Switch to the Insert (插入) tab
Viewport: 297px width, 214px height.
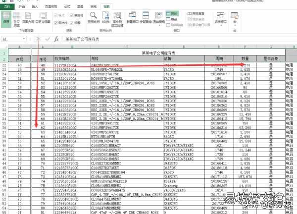pyautogui.click(x=35, y=6)
